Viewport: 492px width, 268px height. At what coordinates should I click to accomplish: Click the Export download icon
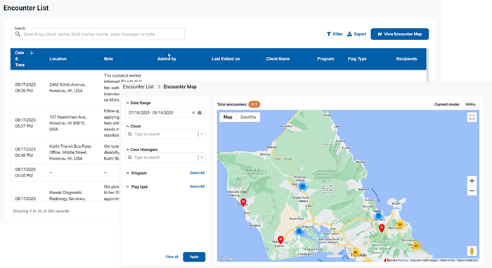(x=349, y=34)
